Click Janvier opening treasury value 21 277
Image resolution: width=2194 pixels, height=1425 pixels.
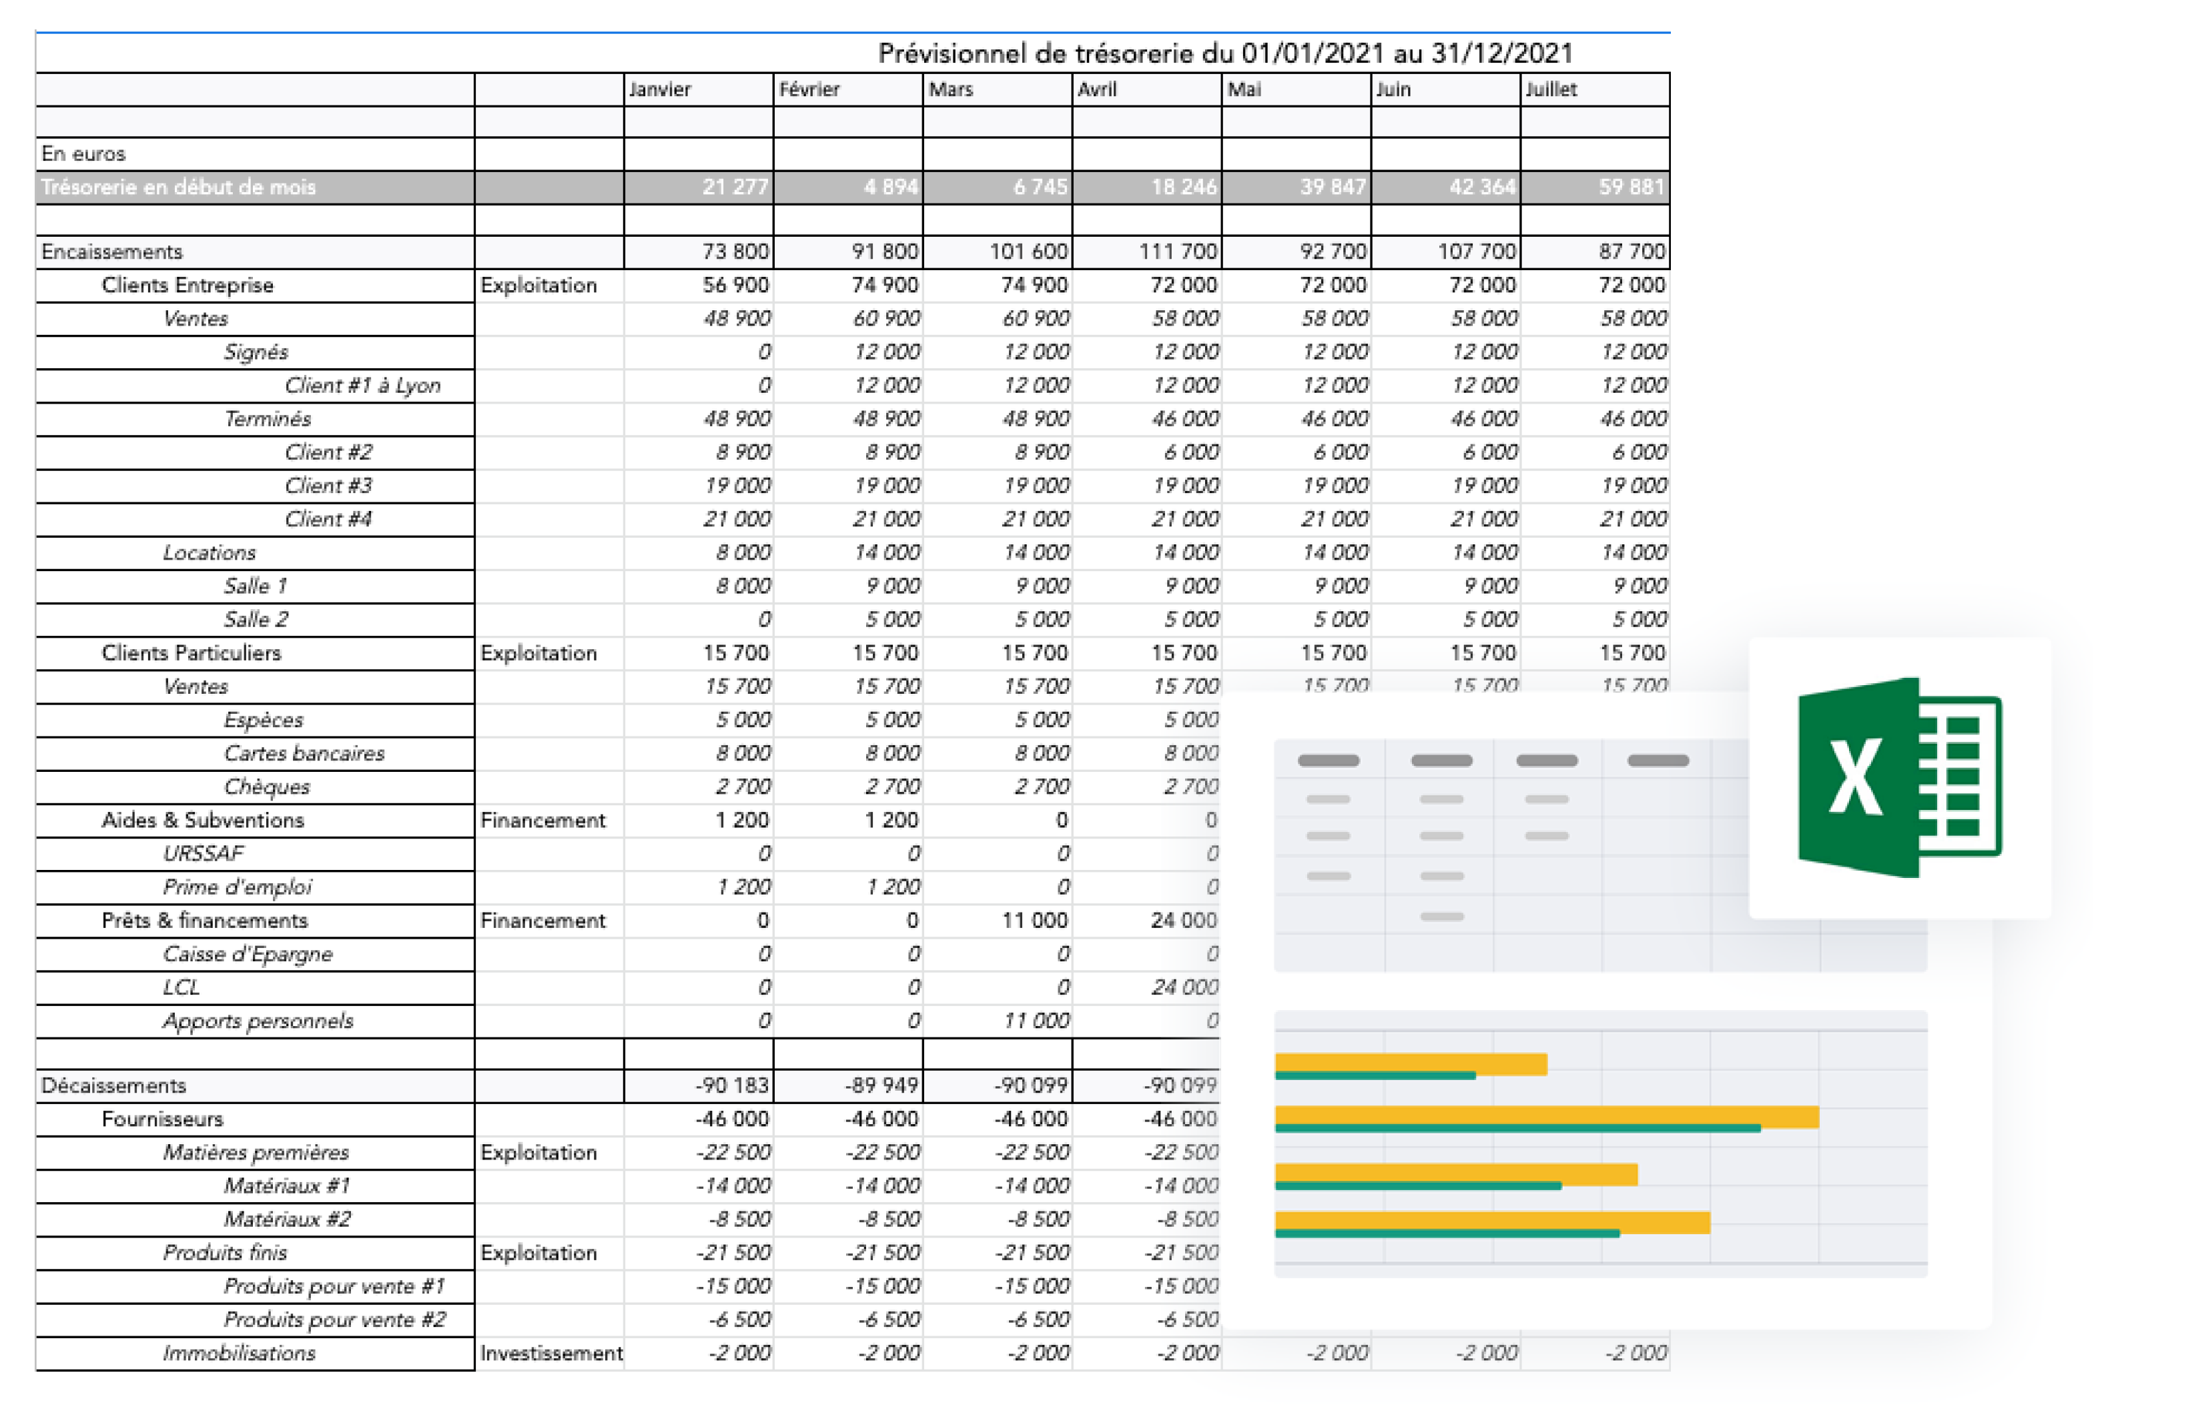click(699, 187)
